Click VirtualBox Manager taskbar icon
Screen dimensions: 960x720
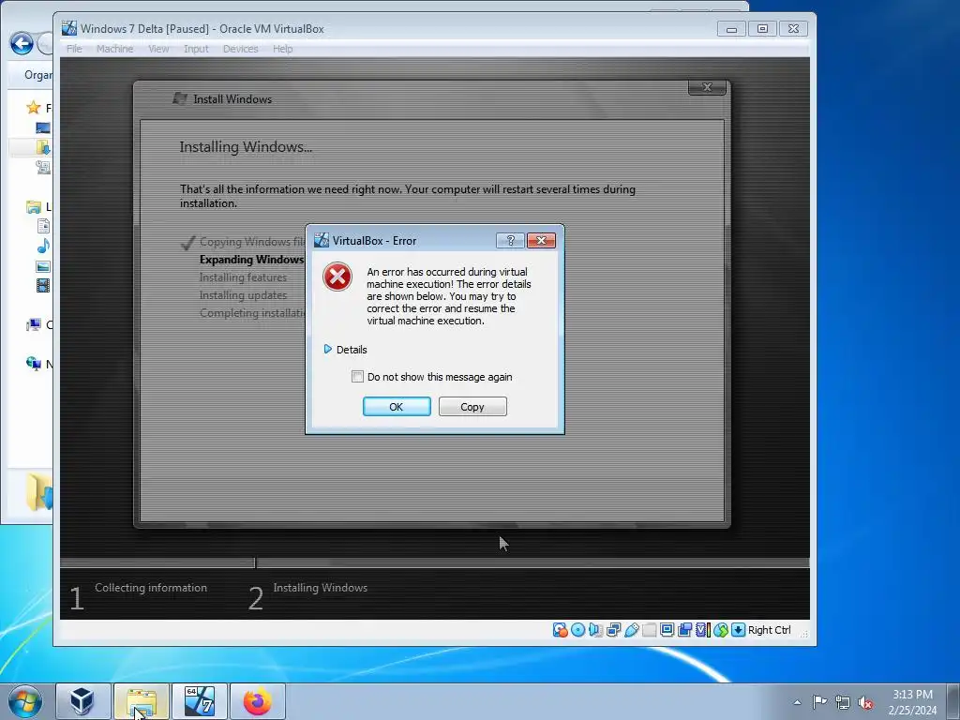83,701
